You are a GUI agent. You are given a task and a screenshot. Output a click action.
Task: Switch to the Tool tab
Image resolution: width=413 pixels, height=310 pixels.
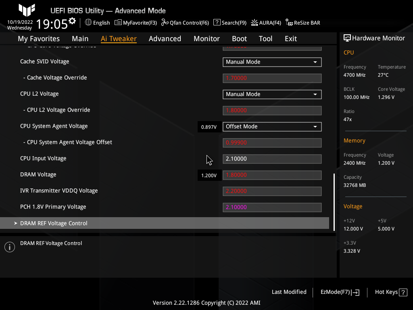(x=265, y=38)
